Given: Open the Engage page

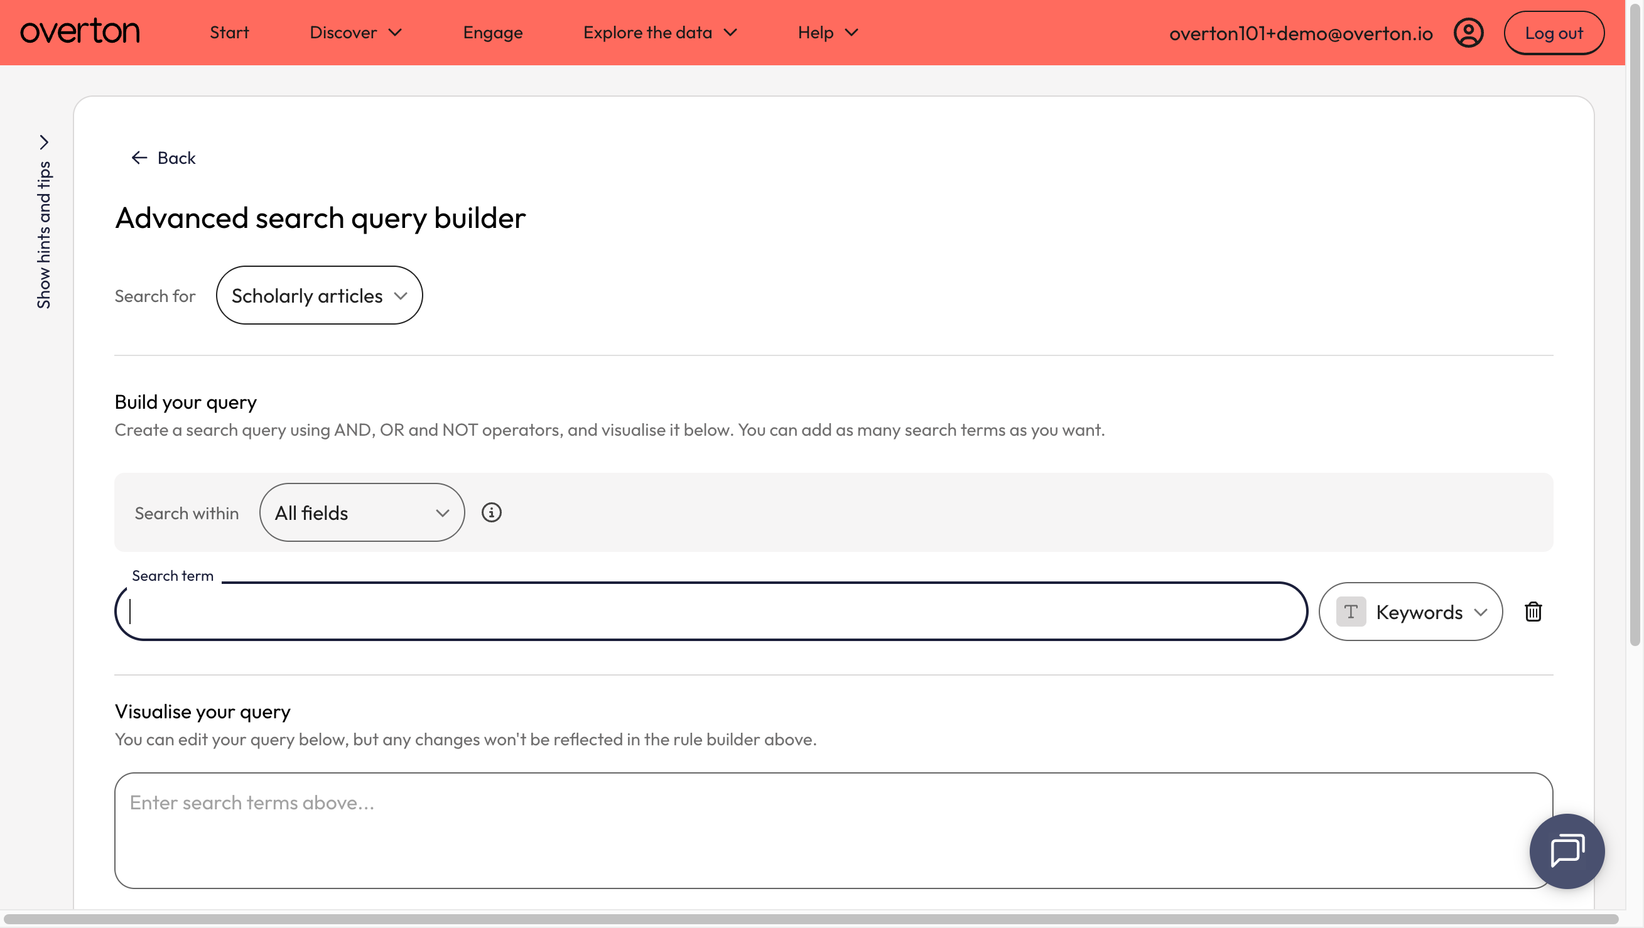Looking at the screenshot, I should point(493,33).
